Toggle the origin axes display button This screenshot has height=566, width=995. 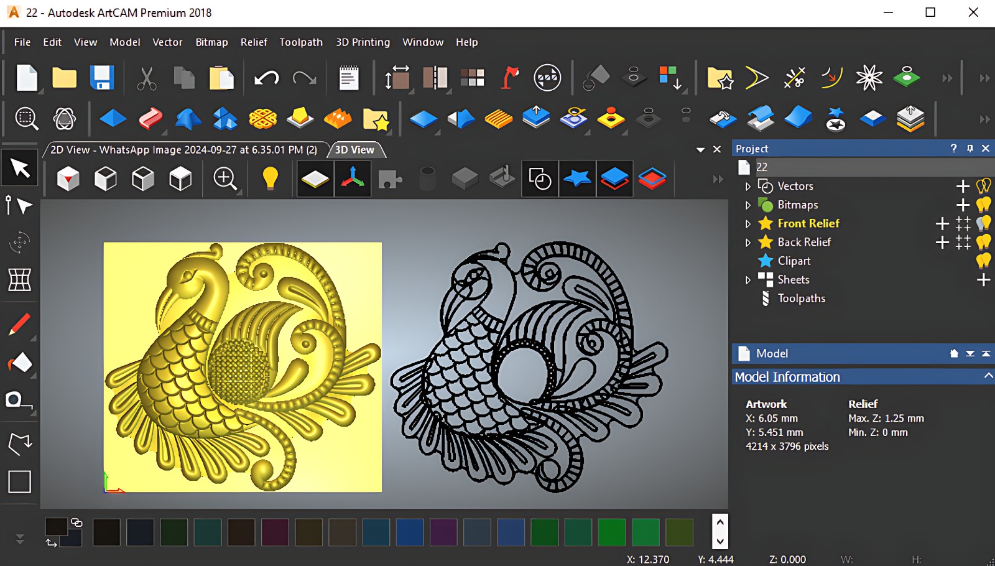tap(353, 179)
